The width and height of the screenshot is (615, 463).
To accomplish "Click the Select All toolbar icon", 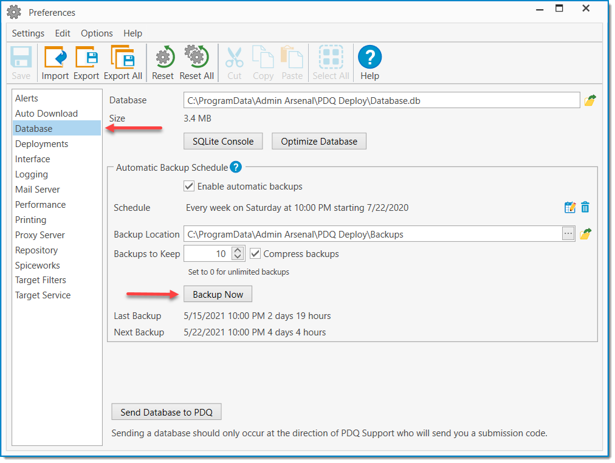I will [331, 57].
